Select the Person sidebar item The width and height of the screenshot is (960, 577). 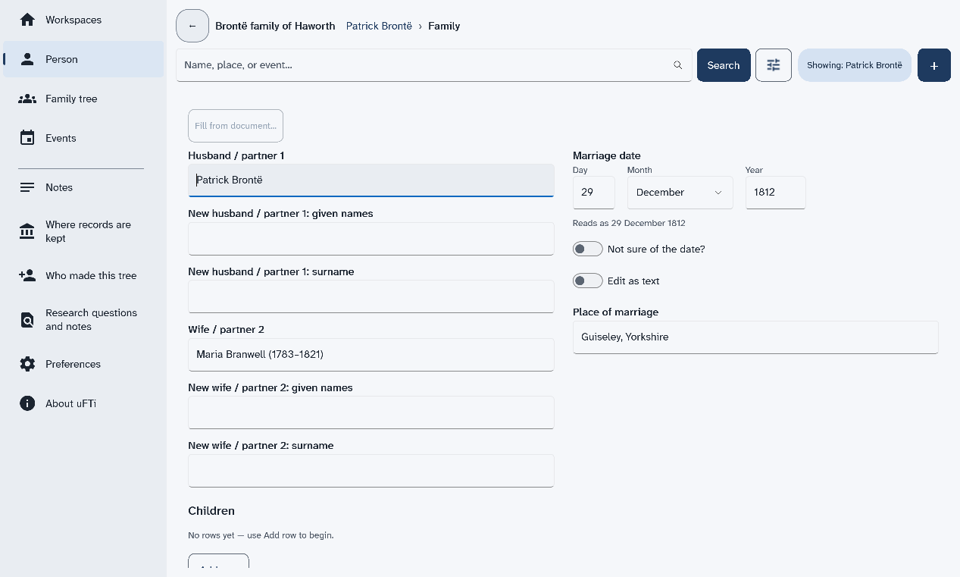point(83,59)
